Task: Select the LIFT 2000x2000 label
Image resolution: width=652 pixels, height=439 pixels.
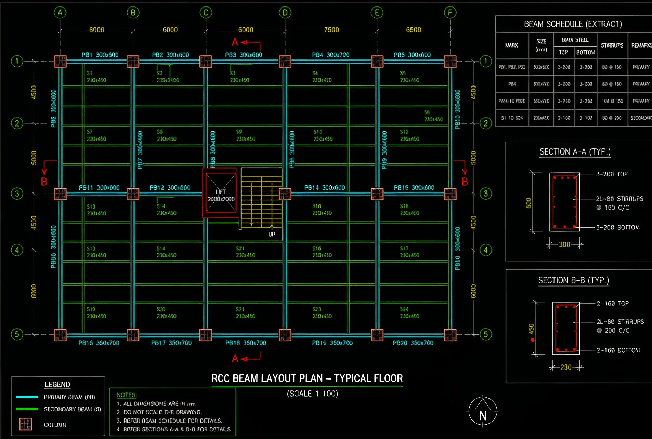Action: [221, 195]
